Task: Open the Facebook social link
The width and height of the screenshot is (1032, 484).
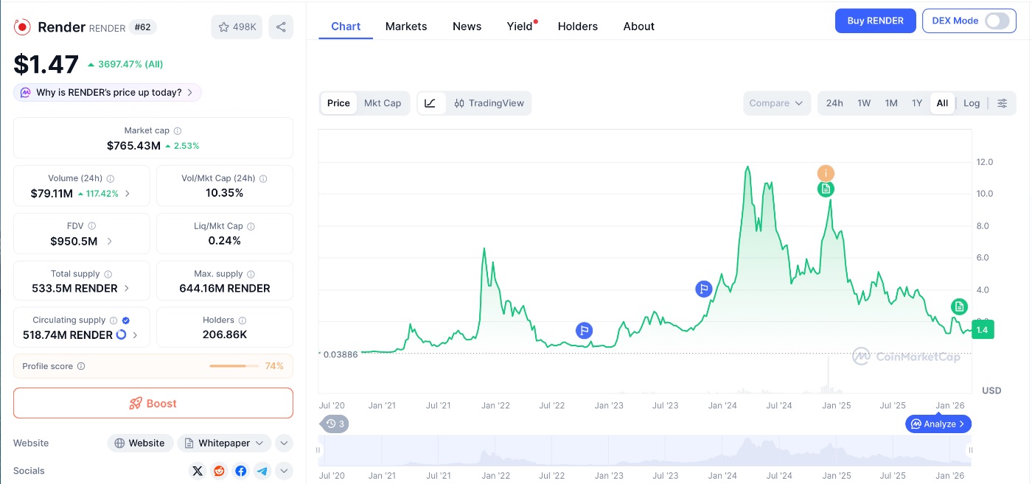Action: [240, 471]
